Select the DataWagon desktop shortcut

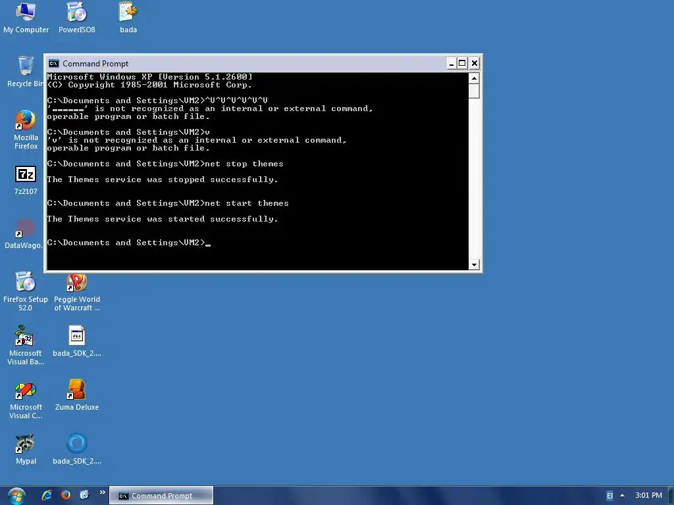[x=24, y=234]
